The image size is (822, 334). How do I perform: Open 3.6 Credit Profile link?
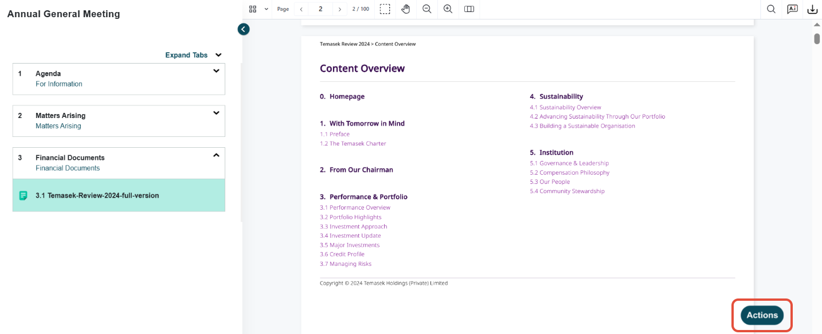pos(342,254)
